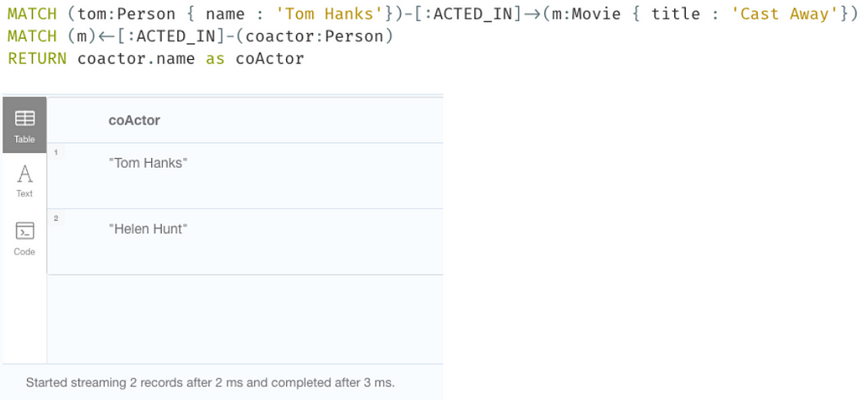Click the empty area below the result rows

point(246,319)
